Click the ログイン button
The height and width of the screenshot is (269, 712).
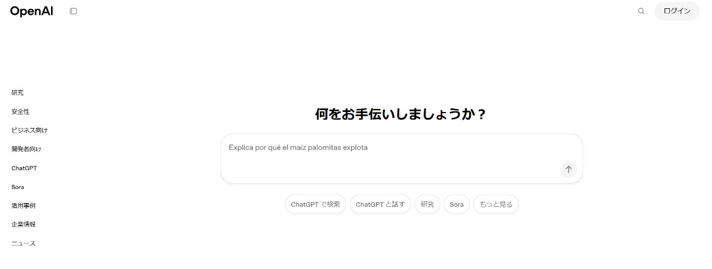[677, 11]
